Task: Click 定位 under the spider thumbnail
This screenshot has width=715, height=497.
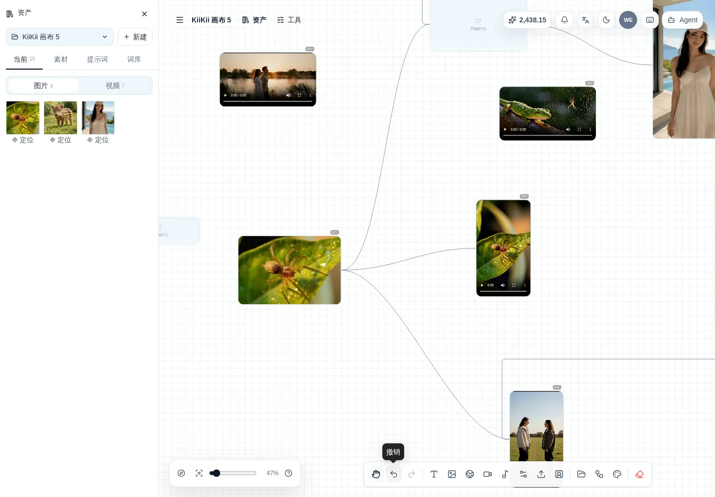Action: click(x=23, y=140)
